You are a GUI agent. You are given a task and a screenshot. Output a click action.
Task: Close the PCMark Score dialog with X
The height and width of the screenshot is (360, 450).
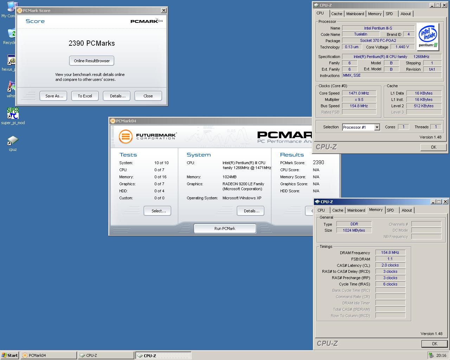[x=163, y=11]
